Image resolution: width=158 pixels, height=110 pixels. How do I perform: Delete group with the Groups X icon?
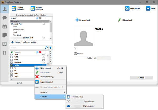point(40,18)
